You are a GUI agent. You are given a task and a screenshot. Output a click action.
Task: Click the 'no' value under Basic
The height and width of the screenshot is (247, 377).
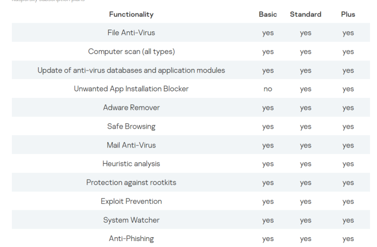click(x=268, y=89)
